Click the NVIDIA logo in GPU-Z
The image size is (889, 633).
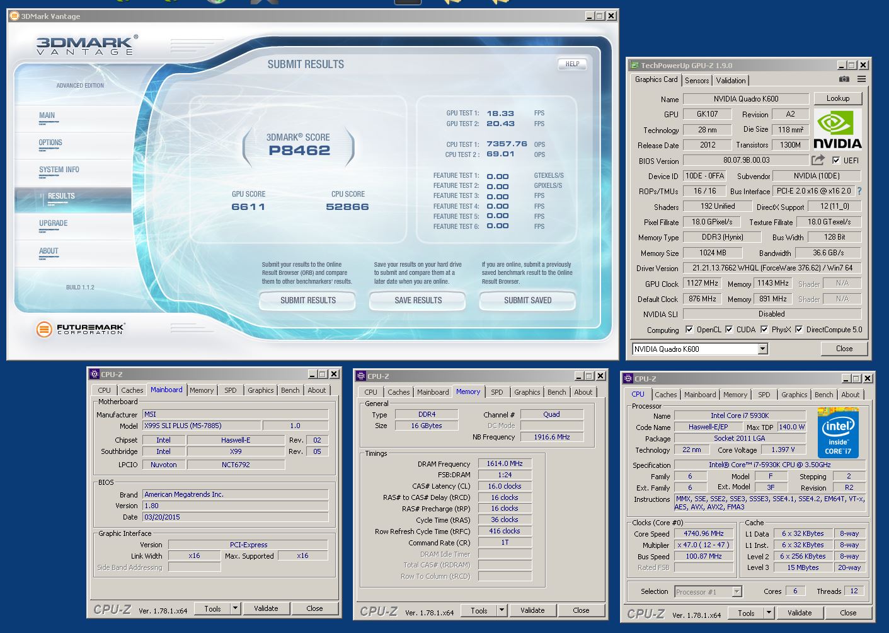837,129
